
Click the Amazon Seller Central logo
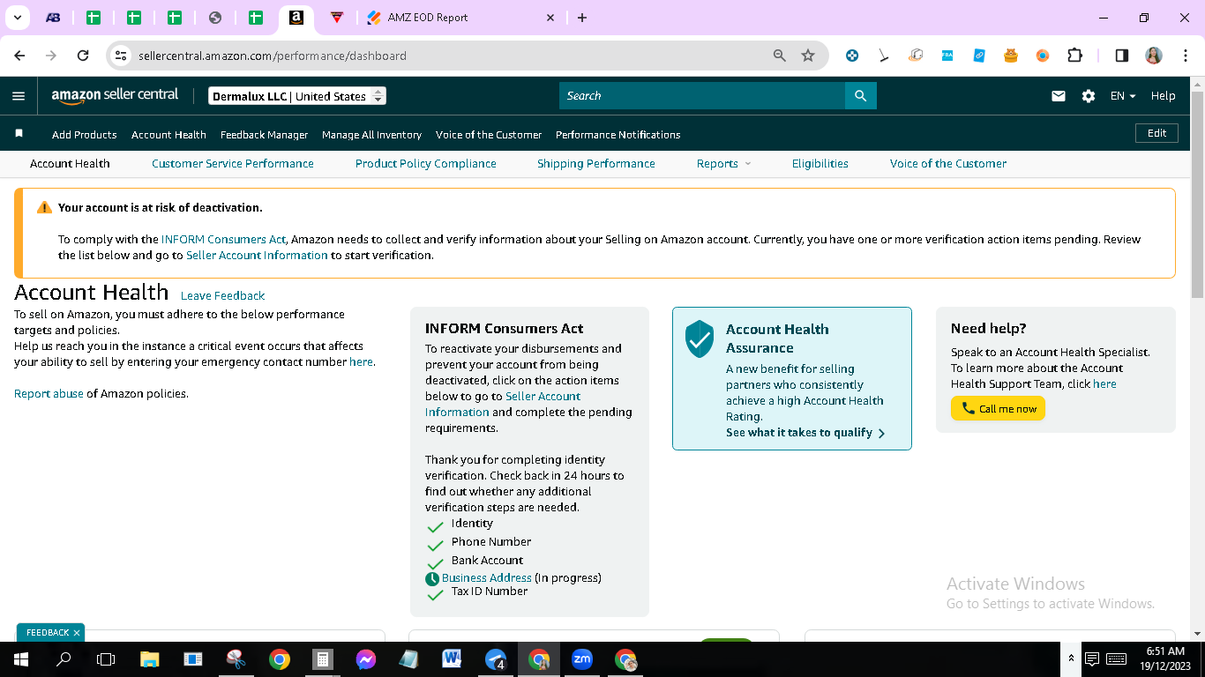point(115,95)
